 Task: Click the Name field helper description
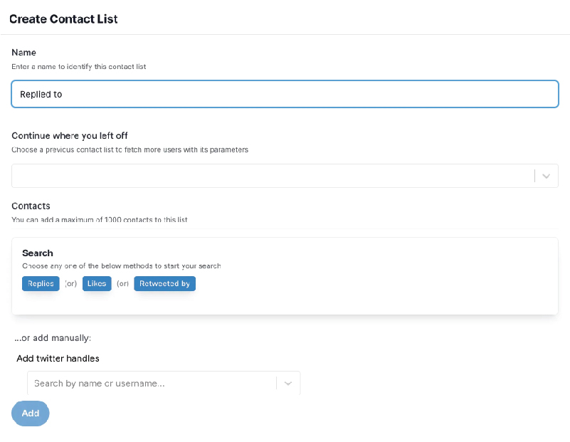pos(78,67)
